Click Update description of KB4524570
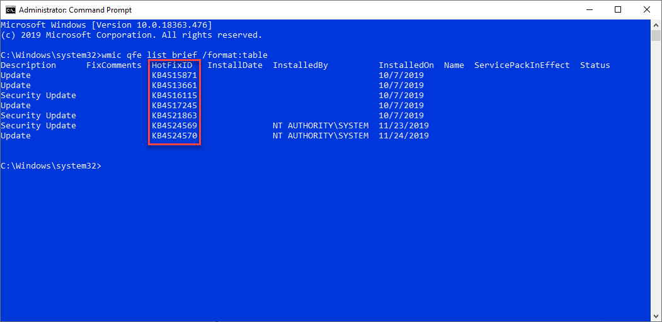The width and height of the screenshot is (662, 322). coord(16,136)
